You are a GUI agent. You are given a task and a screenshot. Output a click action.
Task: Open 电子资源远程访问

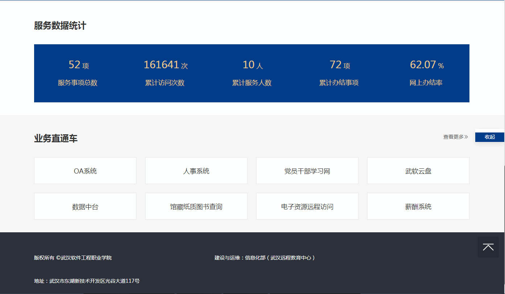click(307, 207)
